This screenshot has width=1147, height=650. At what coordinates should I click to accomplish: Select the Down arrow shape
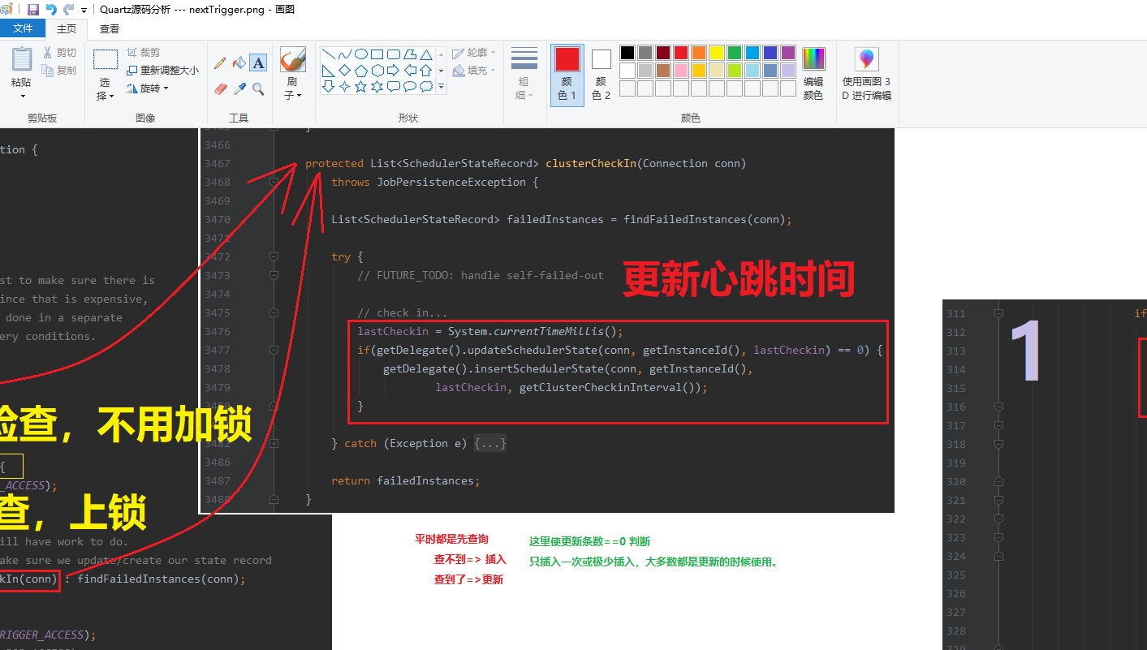[x=329, y=86]
